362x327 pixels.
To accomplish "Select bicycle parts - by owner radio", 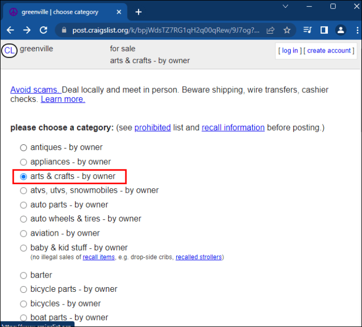I will 23,290.
